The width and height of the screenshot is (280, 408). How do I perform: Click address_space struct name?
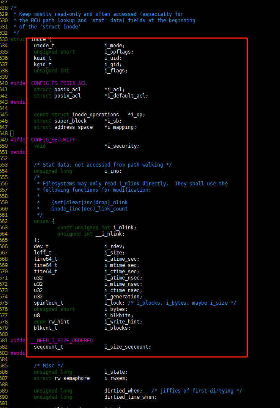[x=73, y=127]
